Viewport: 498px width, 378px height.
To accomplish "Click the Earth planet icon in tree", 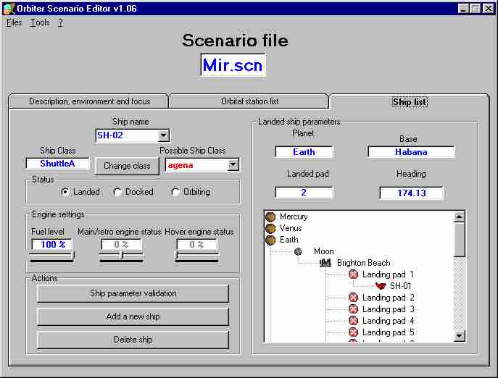I will point(270,240).
